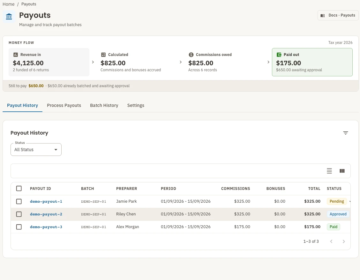Click the Calculated calculator icon
Viewport: 360px width, 280px height.
[x=103, y=55]
